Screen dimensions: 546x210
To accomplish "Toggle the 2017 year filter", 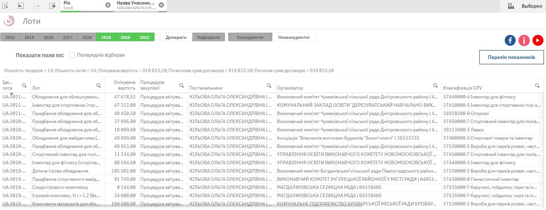I will tap(68, 37).
